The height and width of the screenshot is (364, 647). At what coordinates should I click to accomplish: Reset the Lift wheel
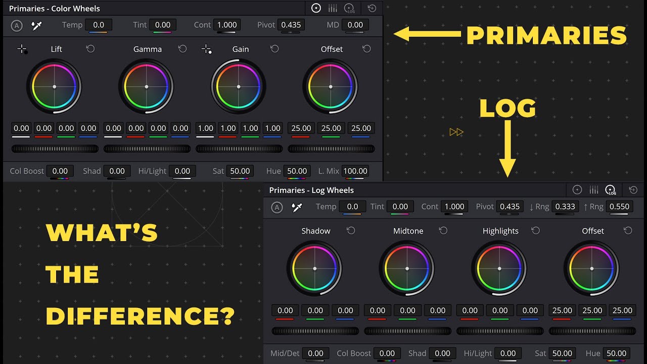pos(90,49)
